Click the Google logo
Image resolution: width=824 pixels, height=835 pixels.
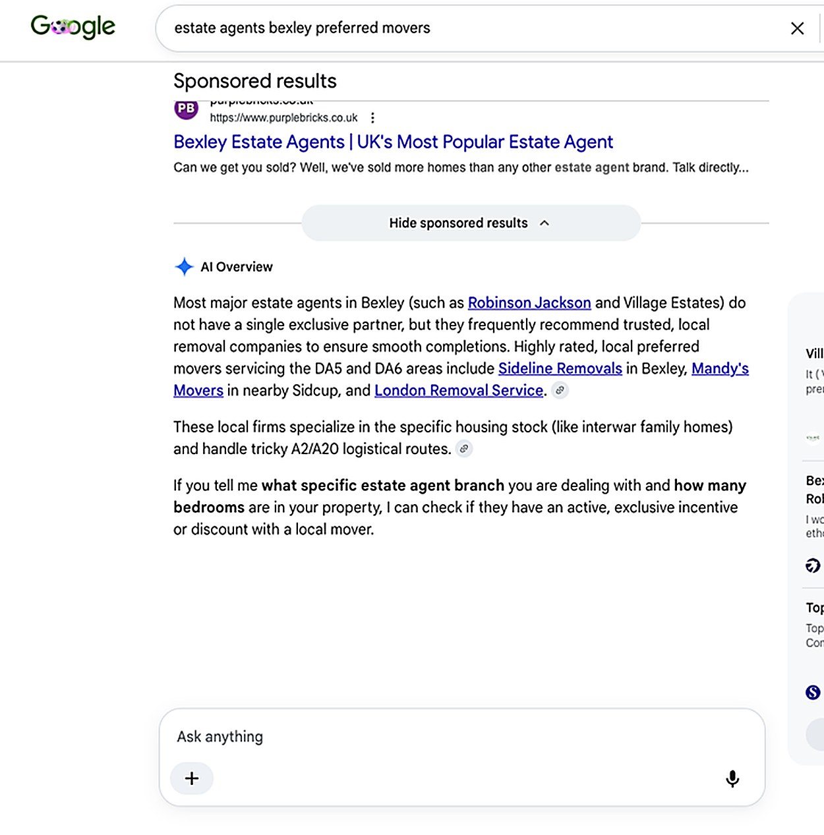73,26
